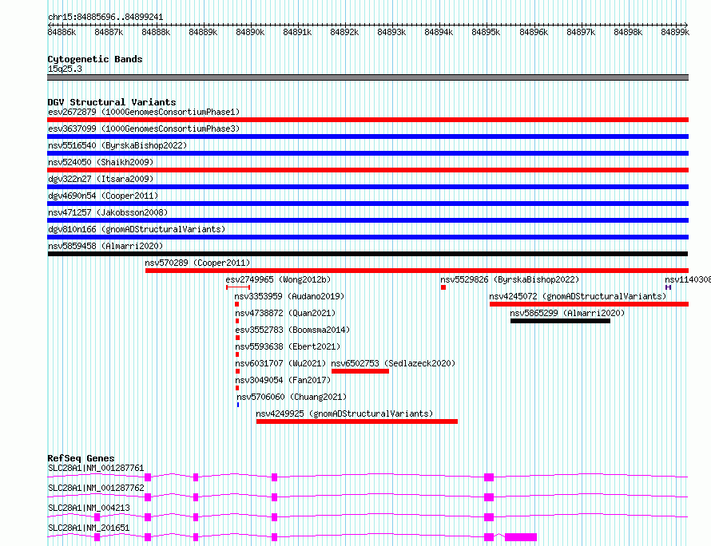711x546 pixels.
Task: Click dgv810n166 gnomADStructuralVariants label
Action: click(x=137, y=229)
